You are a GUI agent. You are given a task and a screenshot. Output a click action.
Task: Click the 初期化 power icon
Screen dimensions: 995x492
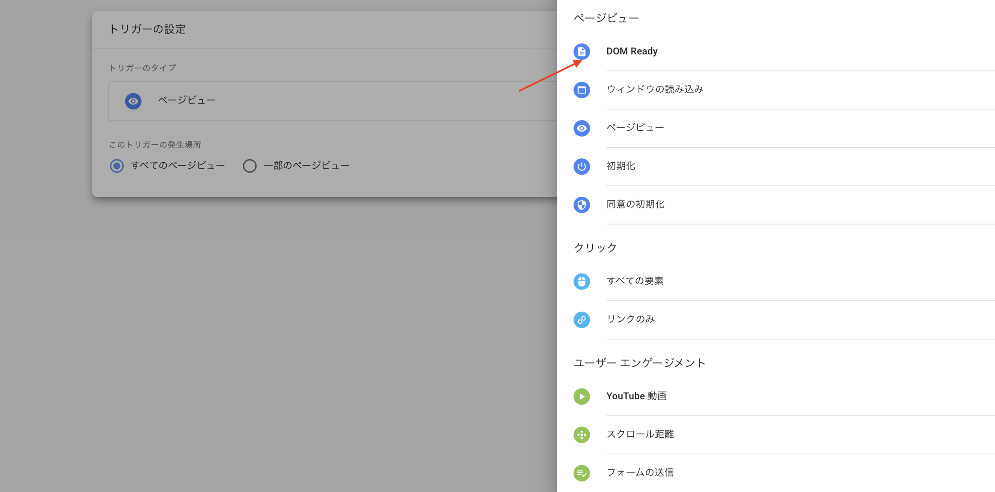(x=581, y=166)
